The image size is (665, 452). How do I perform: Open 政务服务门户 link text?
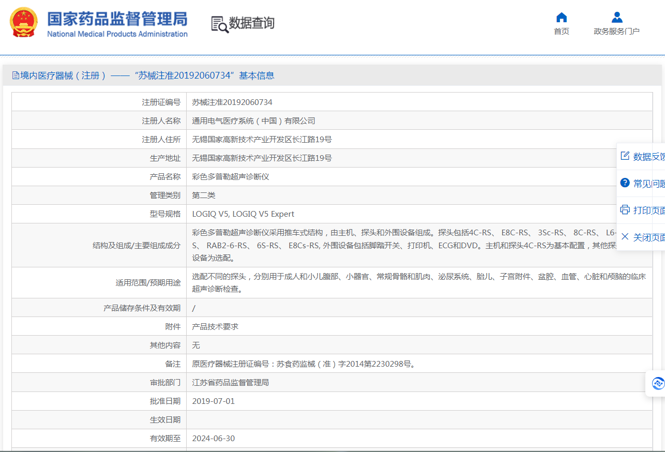[x=617, y=32]
